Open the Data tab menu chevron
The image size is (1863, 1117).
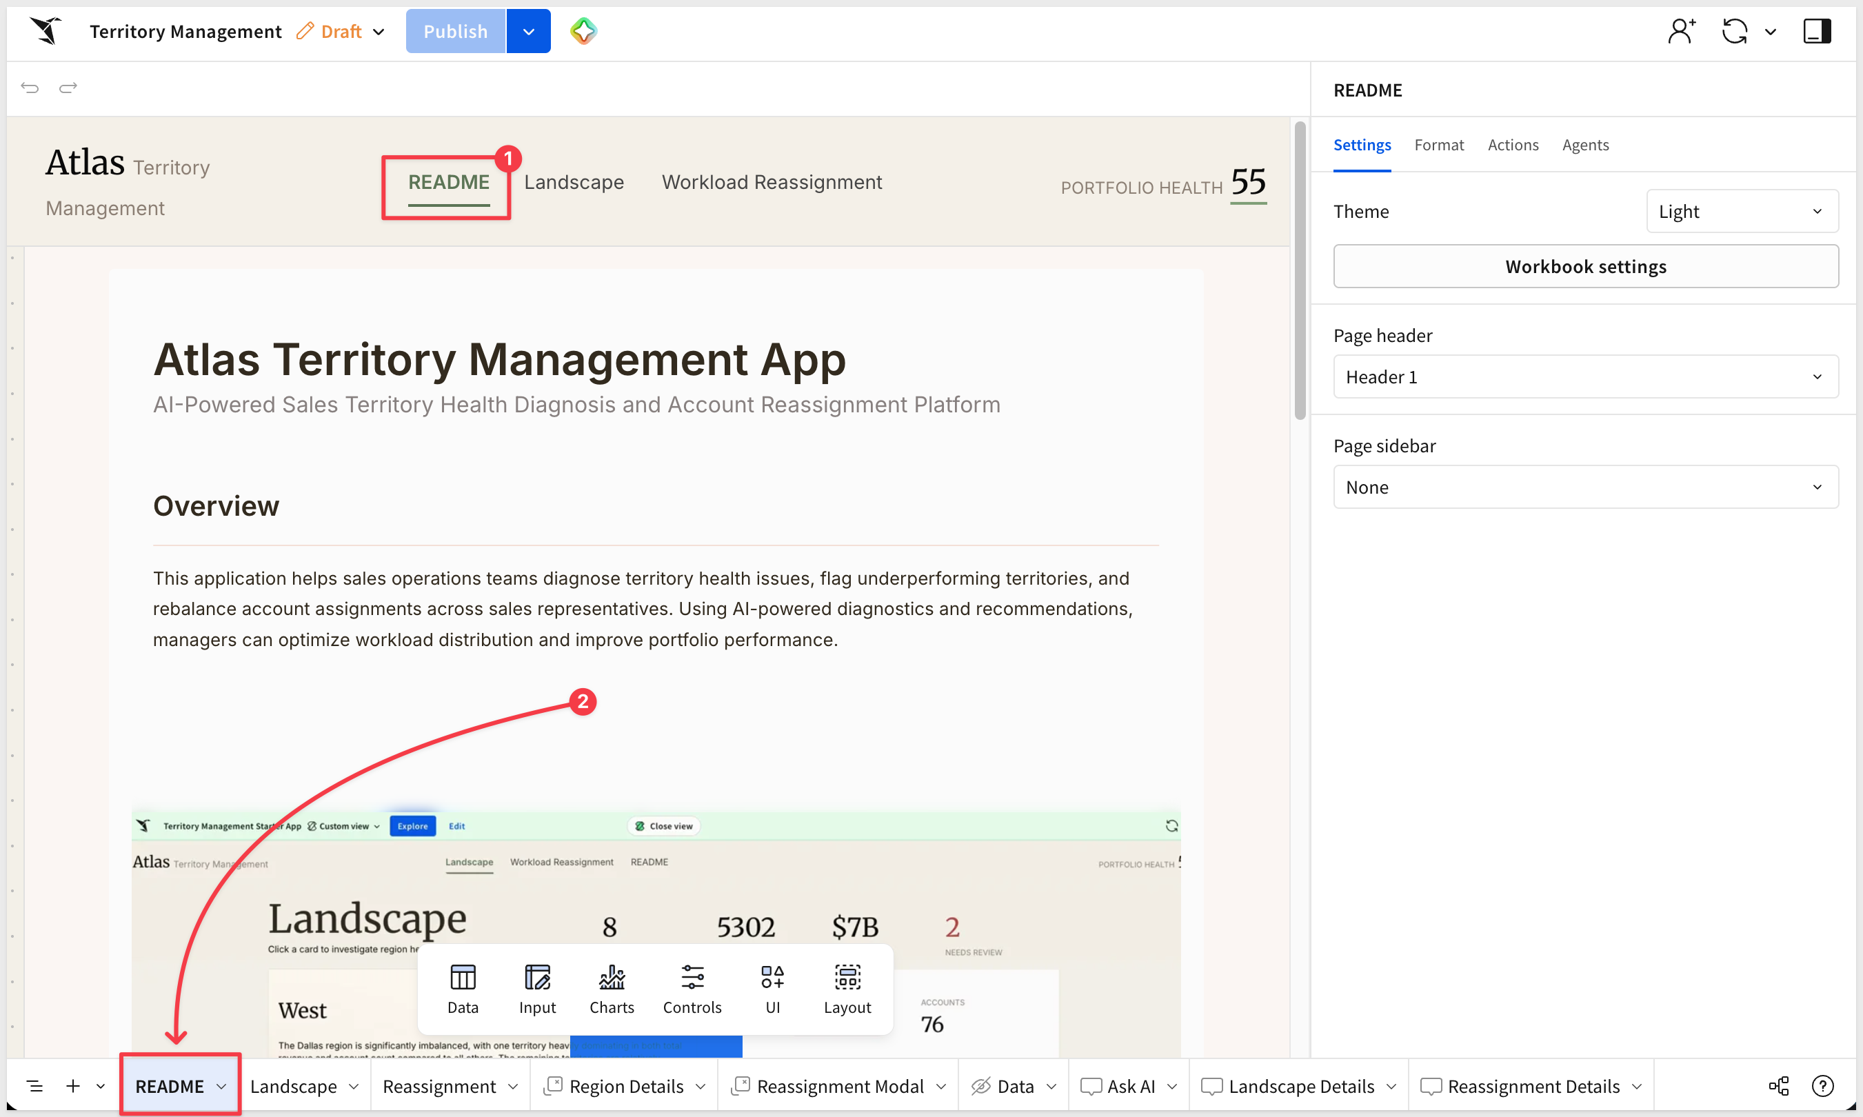1052,1087
